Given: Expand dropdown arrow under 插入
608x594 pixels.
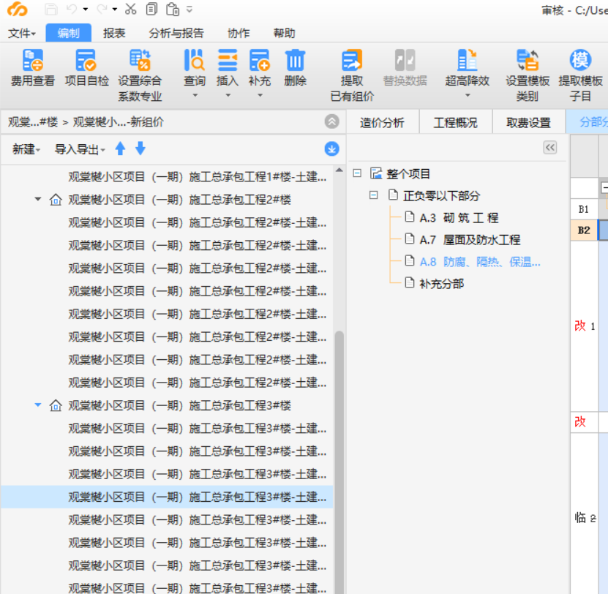Looking at the screenshot, I should click(x=228, y=95).
